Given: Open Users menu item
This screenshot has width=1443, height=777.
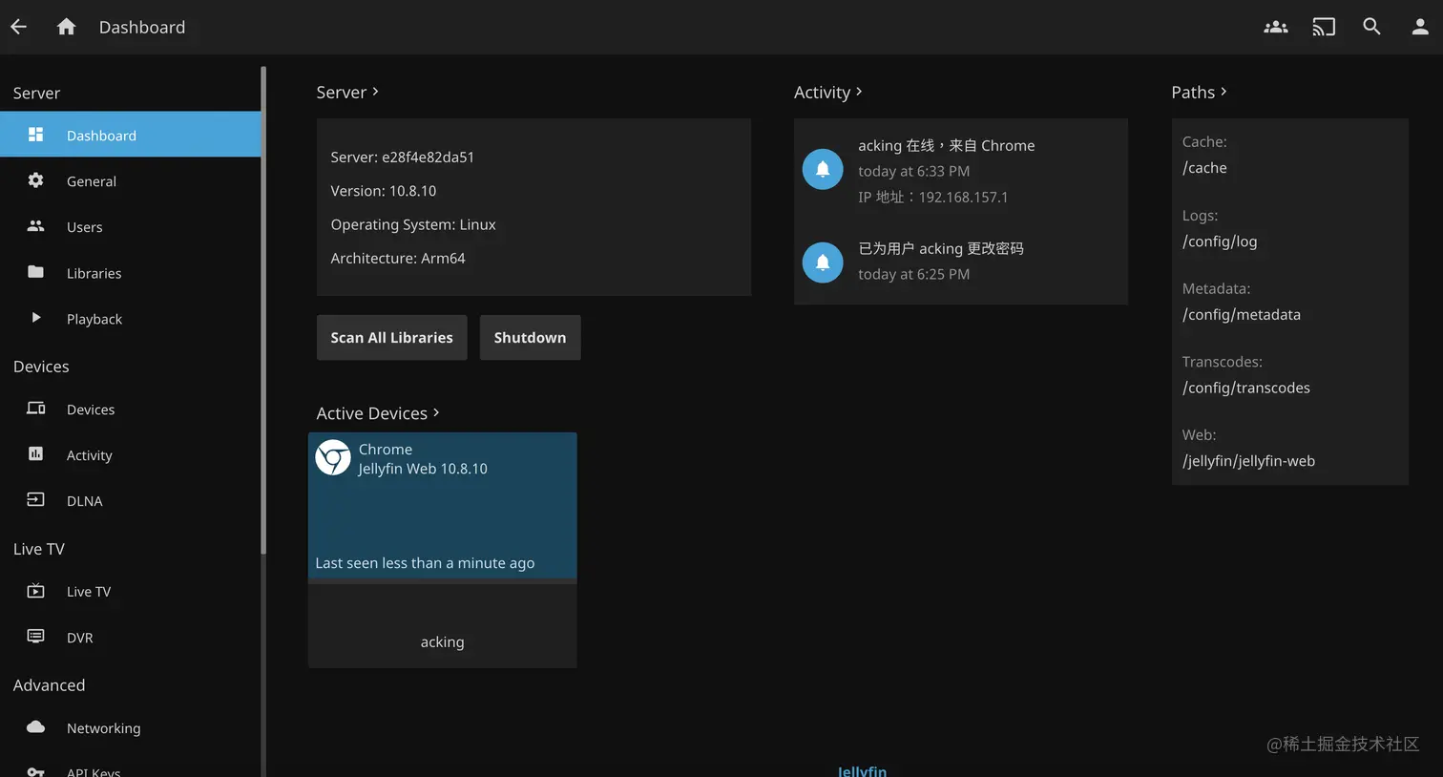Looking at the screenshot, I should [x=131, y=226].
